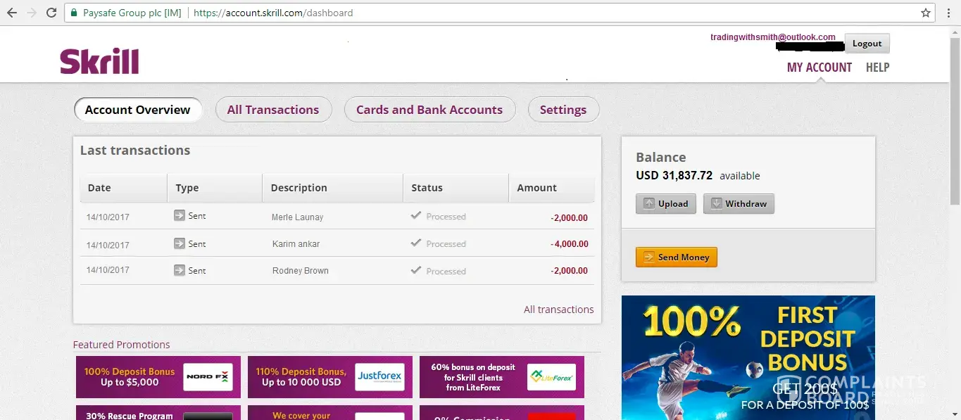Click the tradingwithsmith@outlook.com email
Viewport: 961px width, 420px height.
(x=773, y=37)
